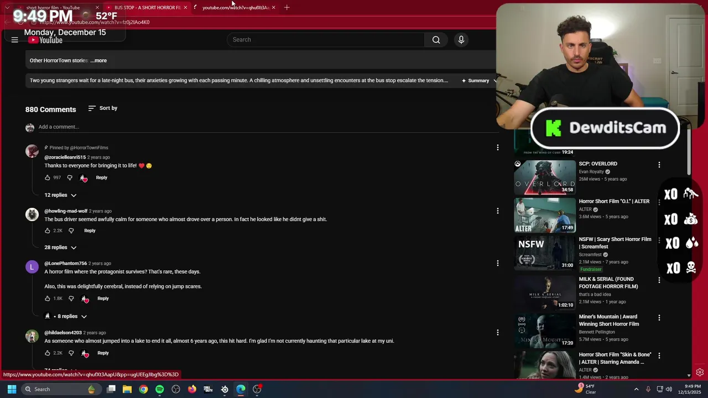Like the zoracielleanri515 pinned comment
This screenshot has height=398, width=708.
pyautogui.click(x=48, y=177)
